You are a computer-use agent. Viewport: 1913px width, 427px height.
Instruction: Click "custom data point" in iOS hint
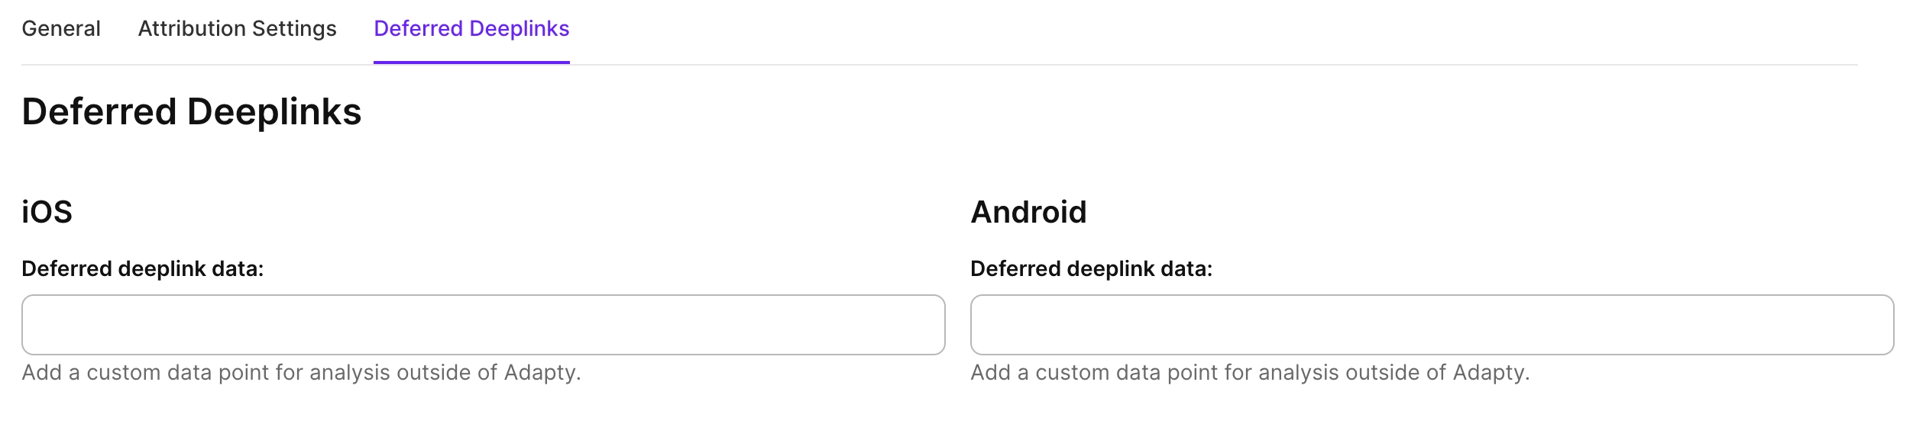tap(177, 373)
